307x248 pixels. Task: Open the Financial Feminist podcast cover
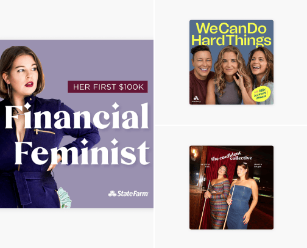coord(77,124)
